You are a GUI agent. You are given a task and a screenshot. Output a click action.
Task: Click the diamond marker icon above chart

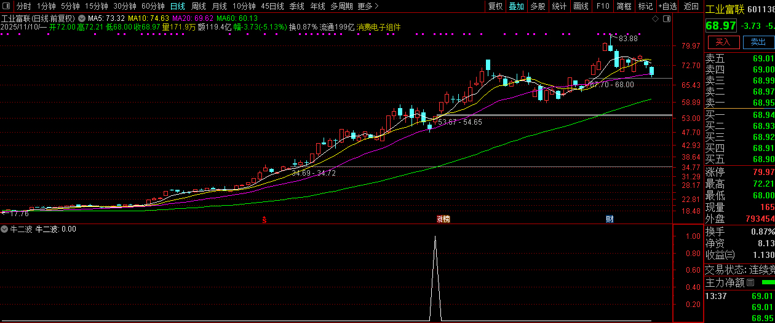654,19
